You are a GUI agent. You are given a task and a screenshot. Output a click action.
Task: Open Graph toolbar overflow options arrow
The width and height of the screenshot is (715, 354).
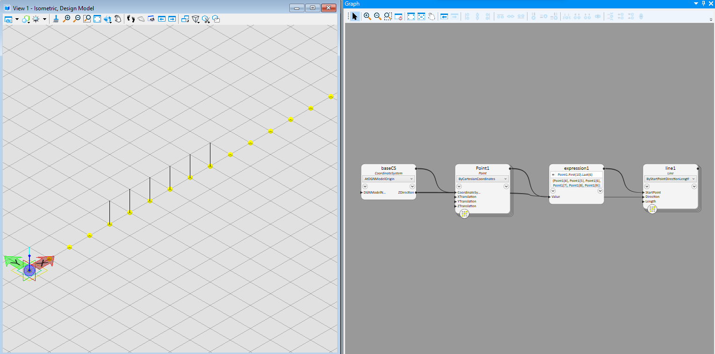(x=711, y=20)
